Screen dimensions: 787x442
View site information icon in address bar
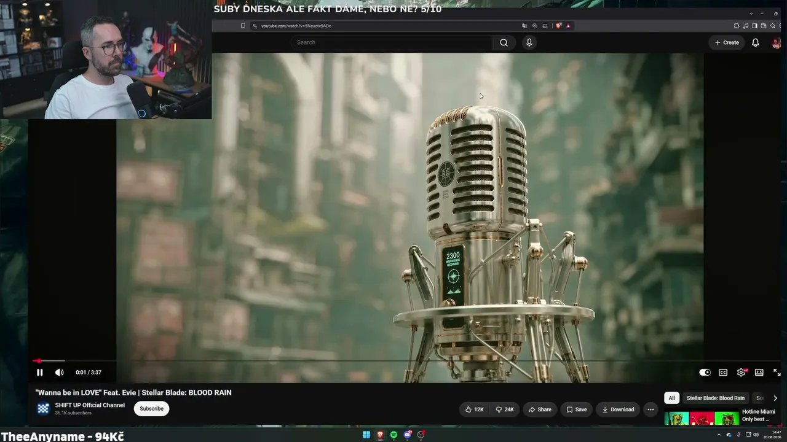pos(255,26)
